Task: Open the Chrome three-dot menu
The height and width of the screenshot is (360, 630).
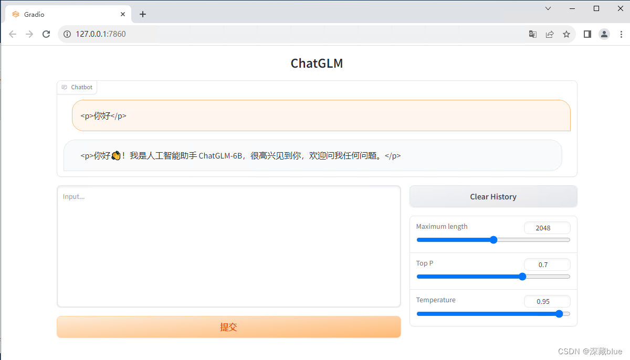Action: point(621,34)
